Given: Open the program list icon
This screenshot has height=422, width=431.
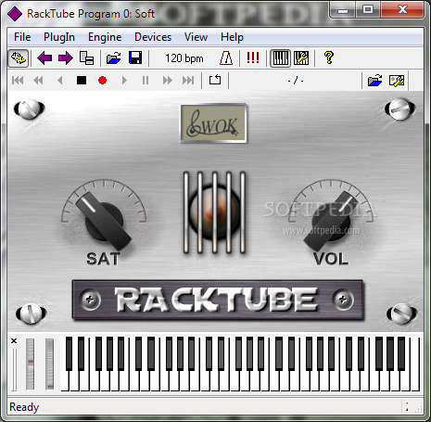Looking at the screenshot, I should (x=86, y=58).
